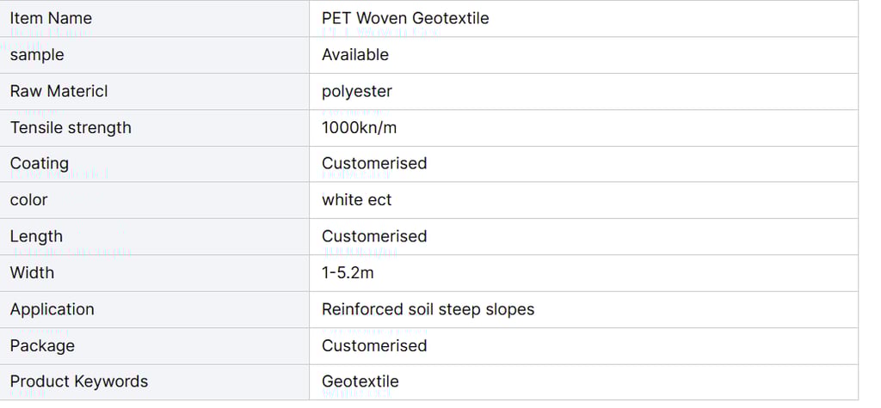This screenshot has width=881, height=408.
Task: Select the 'sample' row label
Action: click(x=36, y=55)
